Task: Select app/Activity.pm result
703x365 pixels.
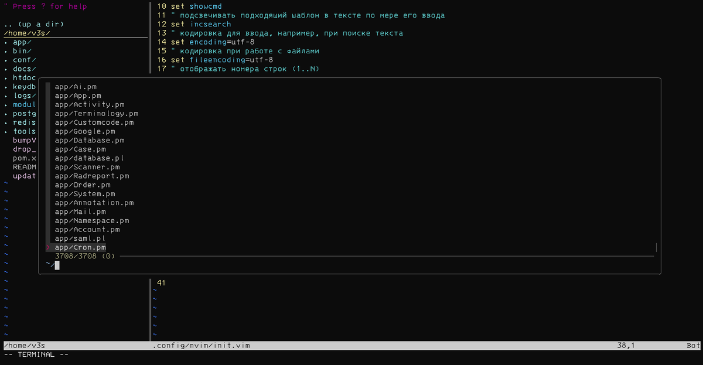Action: coord(90,105)
